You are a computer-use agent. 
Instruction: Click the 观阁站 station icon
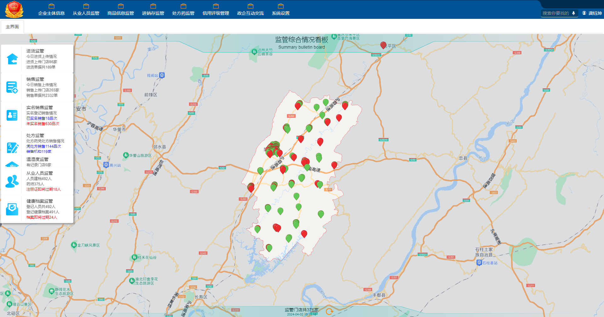162,75
